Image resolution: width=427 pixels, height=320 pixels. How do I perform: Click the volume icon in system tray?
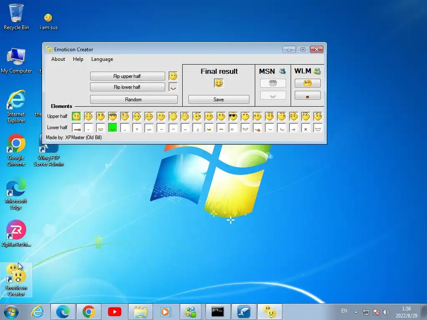386,312
